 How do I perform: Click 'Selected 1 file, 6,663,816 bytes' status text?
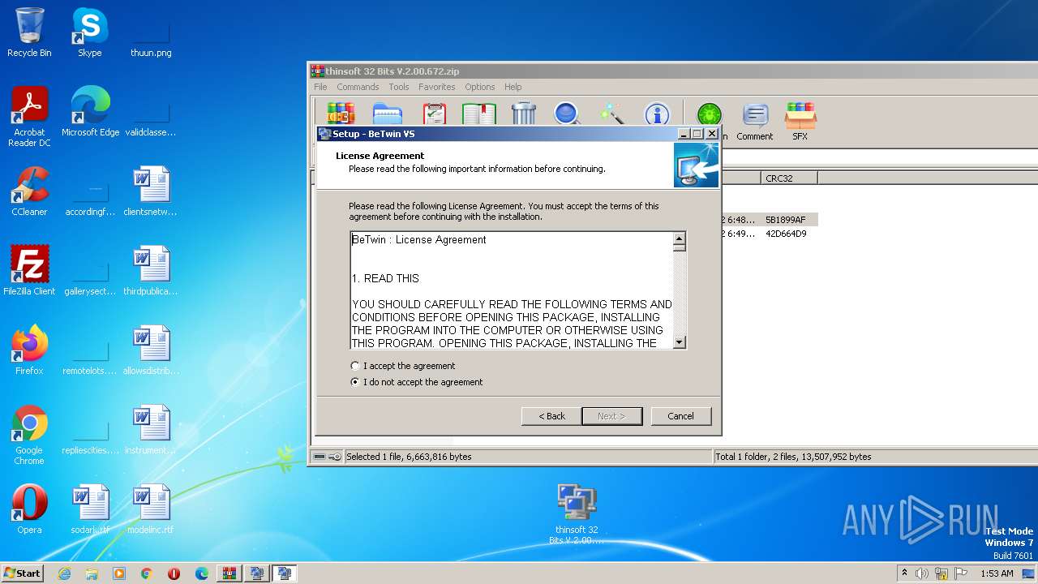click(x=409, y=457)
